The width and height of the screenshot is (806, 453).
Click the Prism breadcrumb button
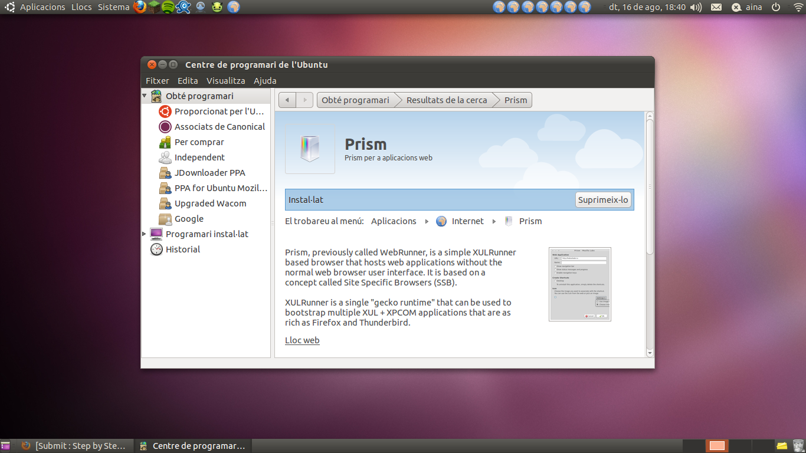click(516, 100)
